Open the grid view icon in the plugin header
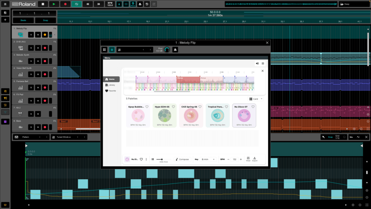 [x=105, y=49]
